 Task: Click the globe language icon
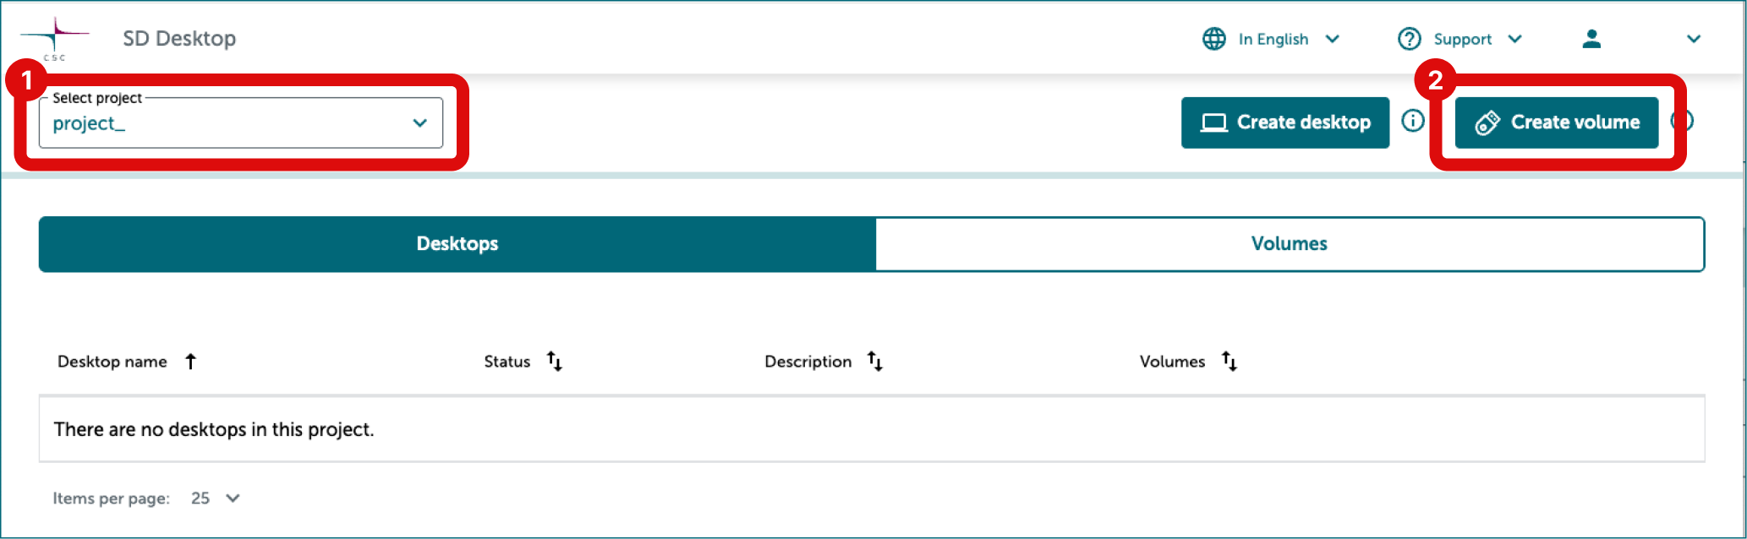tap(1213, 39)
